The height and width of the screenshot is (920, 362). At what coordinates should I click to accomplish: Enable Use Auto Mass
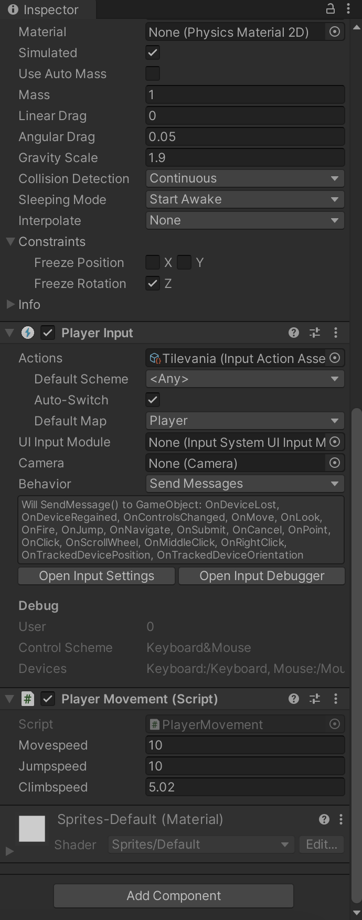click(152, 73)
